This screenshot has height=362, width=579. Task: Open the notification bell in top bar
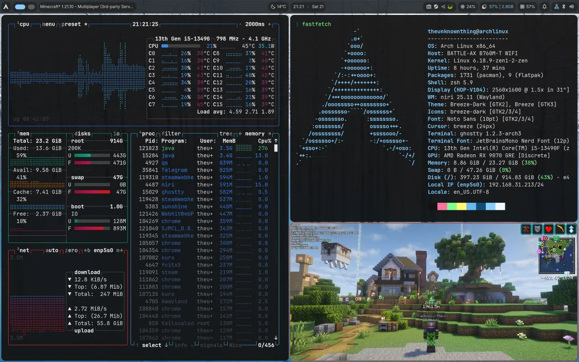pos(545,7)
